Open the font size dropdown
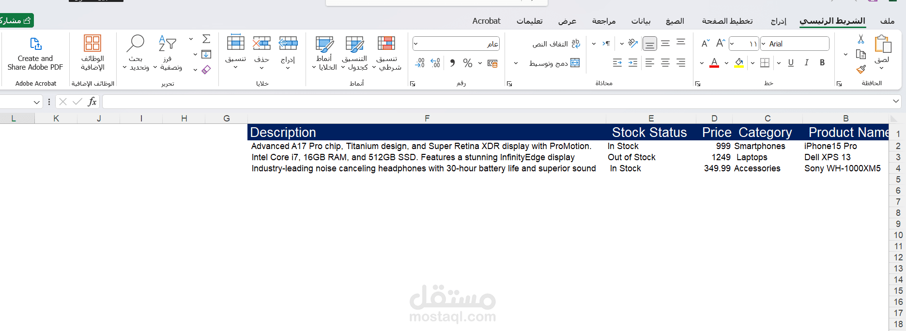 (x=732, y=44)
